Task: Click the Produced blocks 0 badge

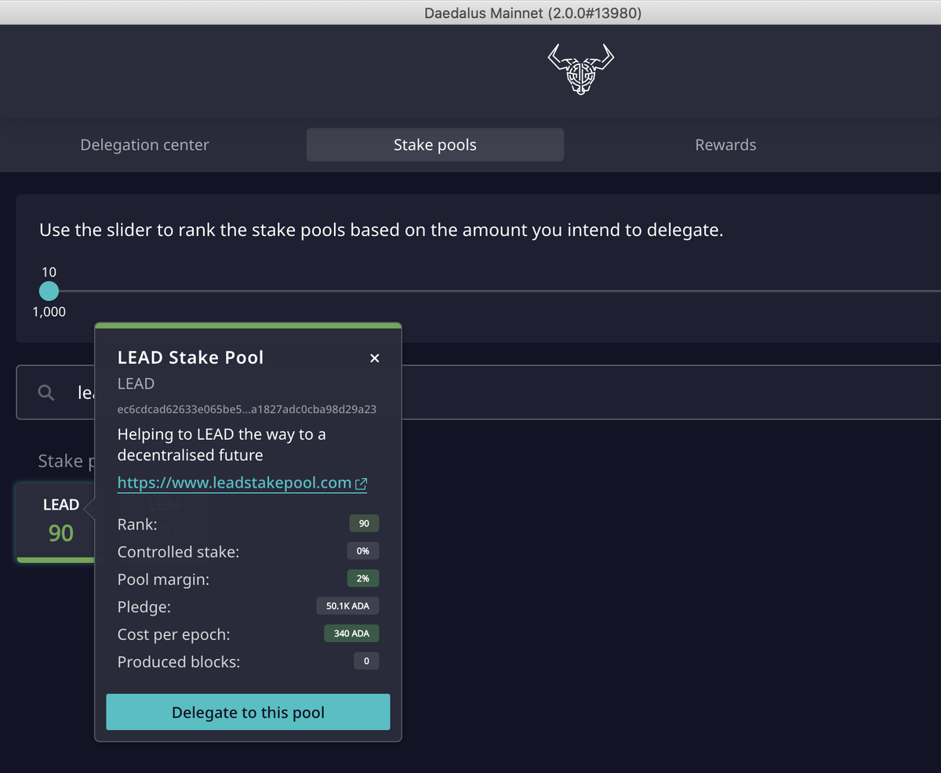Action: point(366,661)
